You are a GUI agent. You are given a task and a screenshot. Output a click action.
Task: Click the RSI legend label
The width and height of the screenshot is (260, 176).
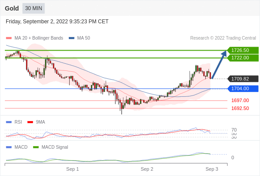pos(18,122)
